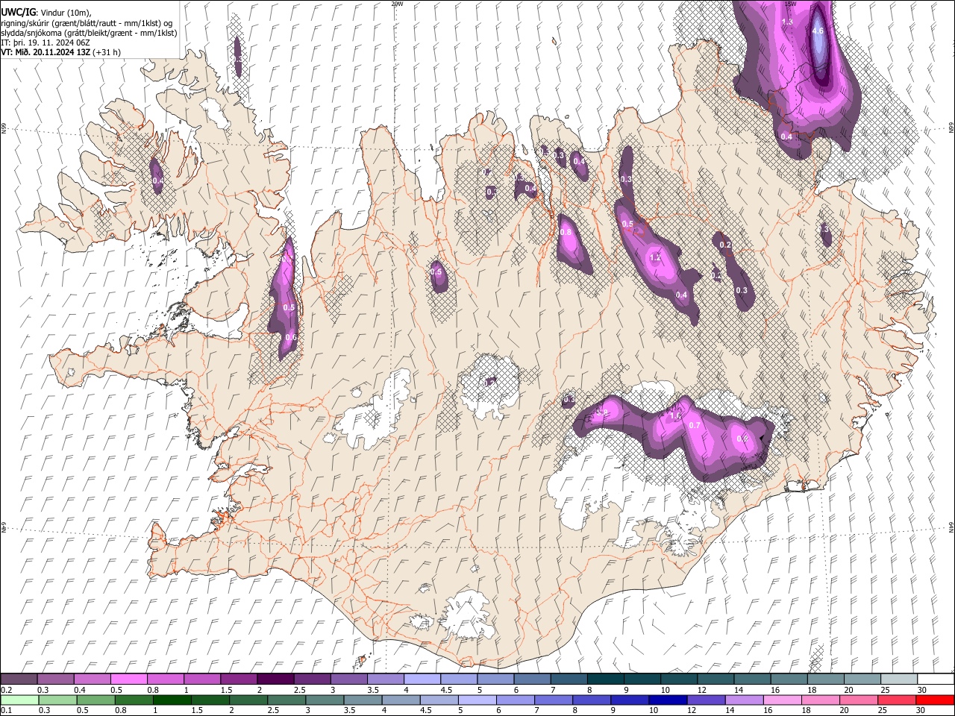
Task: Click the '64N' latitude label on right edge
Action: (x=951, y=527)
